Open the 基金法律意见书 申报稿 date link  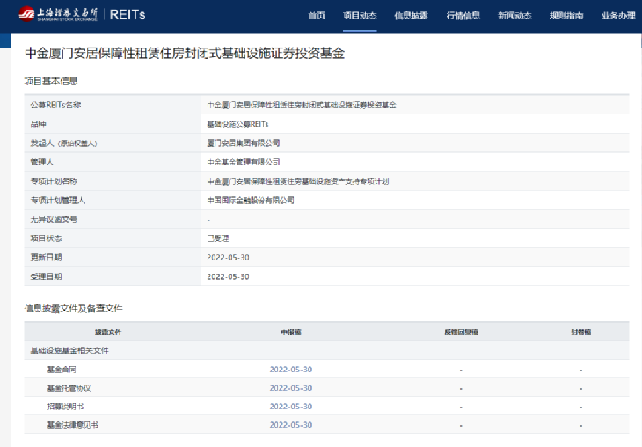[x=290, y=425]
